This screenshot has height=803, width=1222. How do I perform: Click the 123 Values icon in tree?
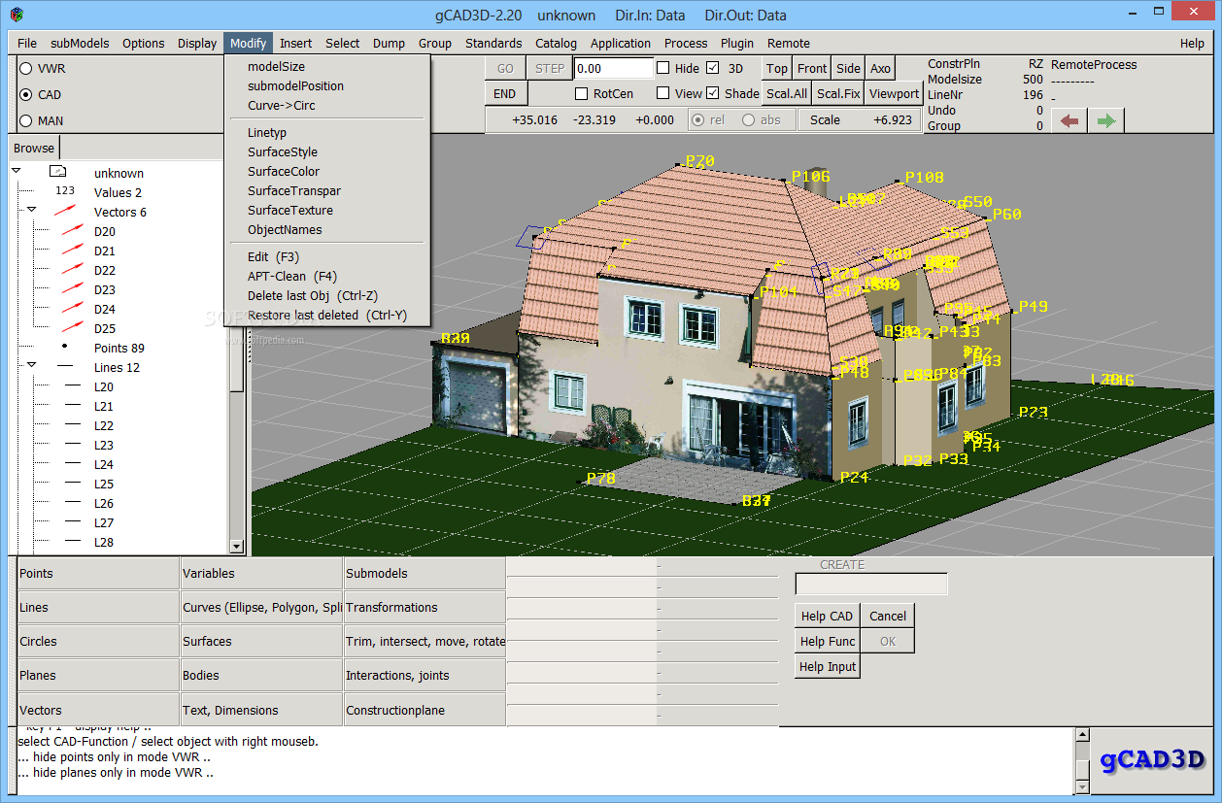click(65, 192)
